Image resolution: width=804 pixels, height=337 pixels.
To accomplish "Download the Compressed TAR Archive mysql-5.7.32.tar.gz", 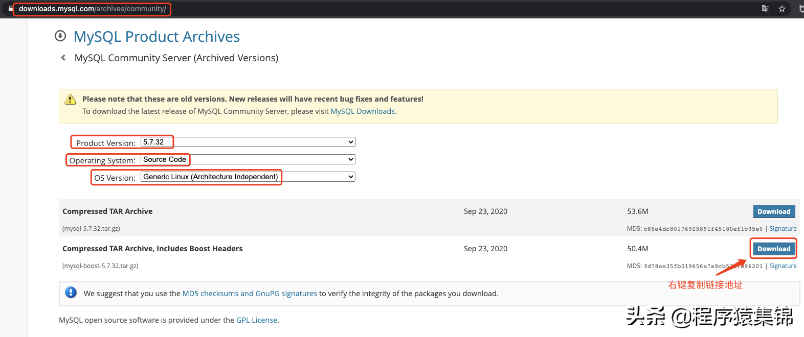I will (774, 211).
